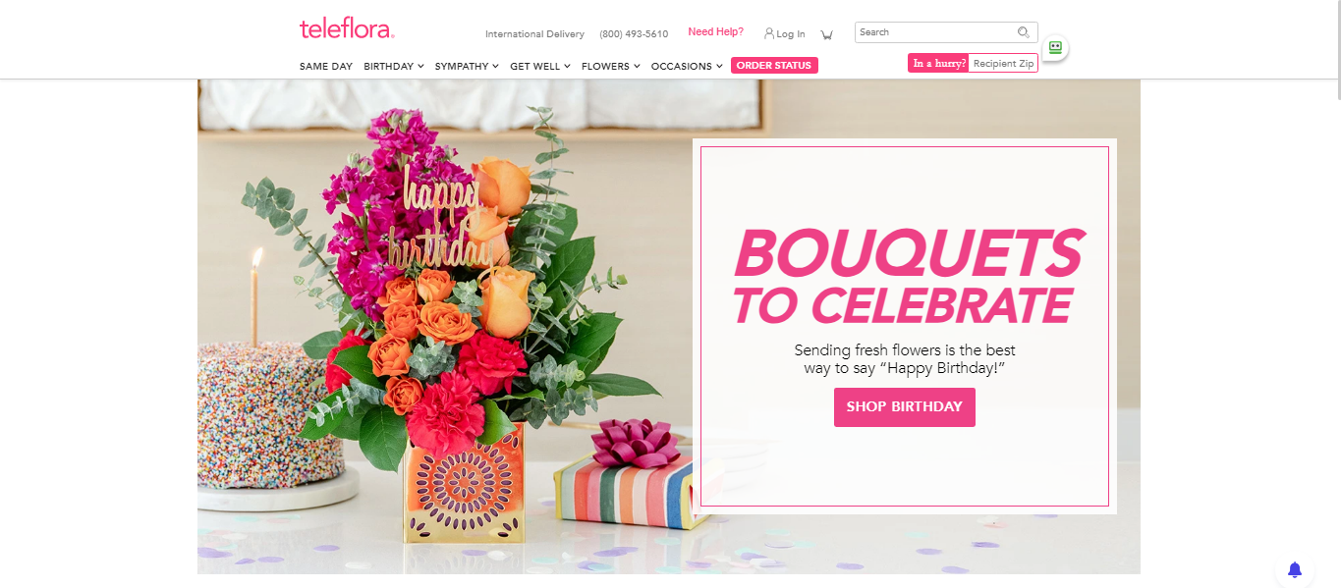Expand the Flowers menu
This screenshot has width=1341, height=588.
coord(611,66)
